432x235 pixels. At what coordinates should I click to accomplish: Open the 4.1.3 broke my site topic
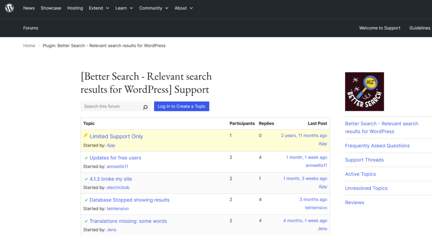click(110, 179)
